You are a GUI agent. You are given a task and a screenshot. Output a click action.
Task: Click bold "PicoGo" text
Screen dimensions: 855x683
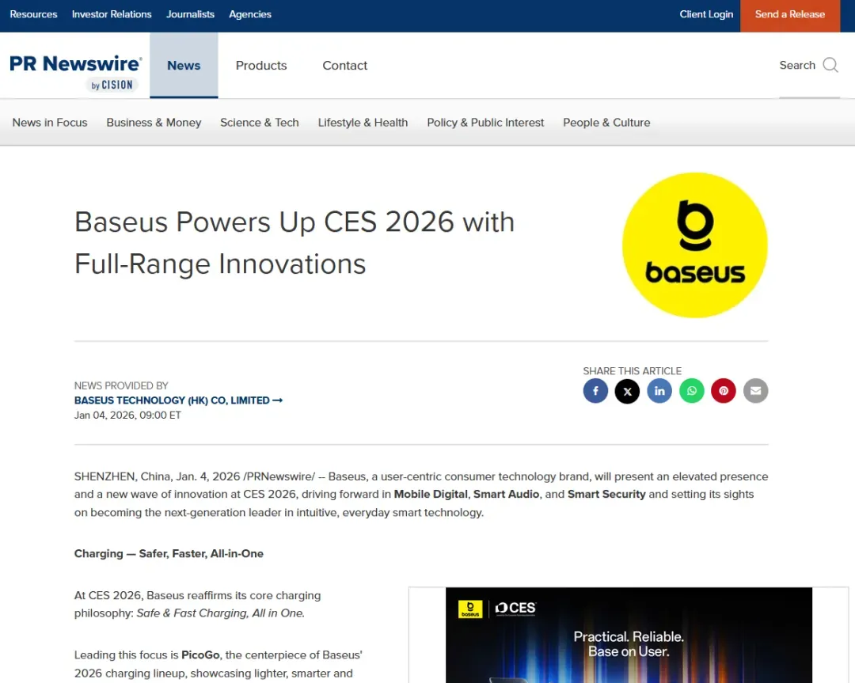[x=200, y=655]
